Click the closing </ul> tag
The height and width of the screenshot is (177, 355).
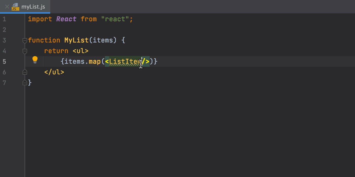point(54,72)
